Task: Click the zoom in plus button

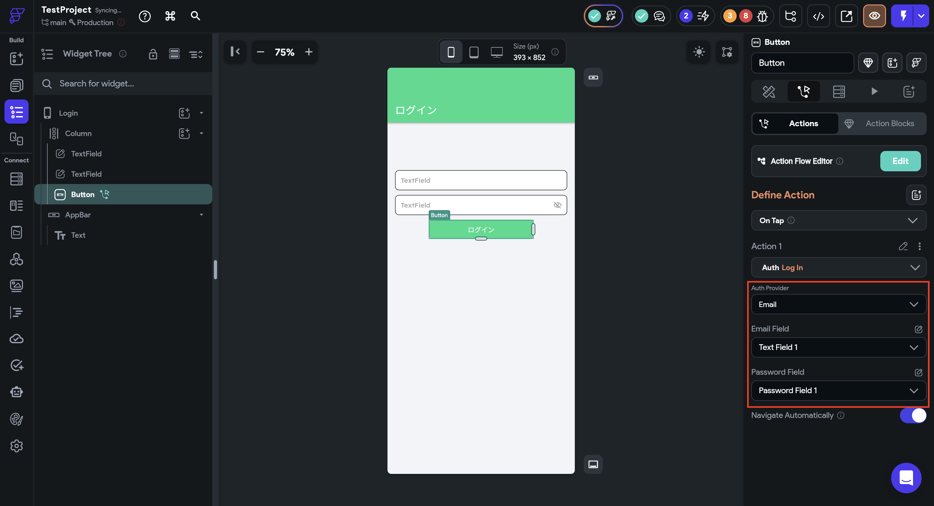Action: pos(309,52)
